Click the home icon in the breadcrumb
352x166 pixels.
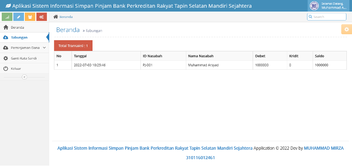pyautogui.click(x=55, y=17)
